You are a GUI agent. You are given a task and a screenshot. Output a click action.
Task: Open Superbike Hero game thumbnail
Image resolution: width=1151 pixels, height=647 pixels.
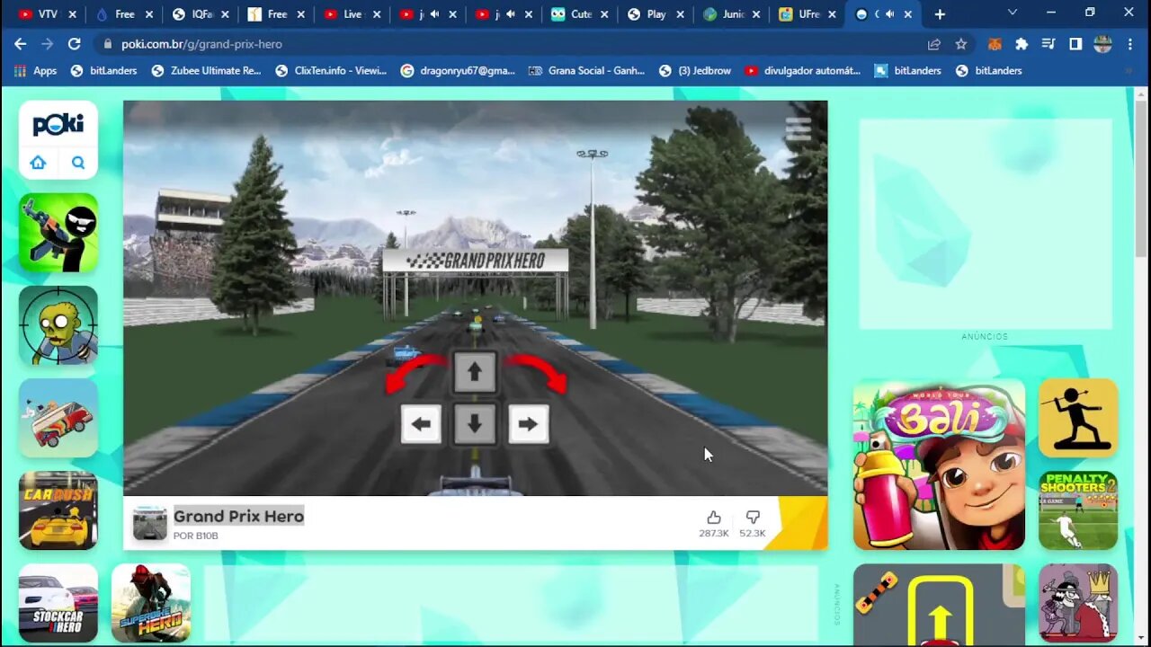151,603
